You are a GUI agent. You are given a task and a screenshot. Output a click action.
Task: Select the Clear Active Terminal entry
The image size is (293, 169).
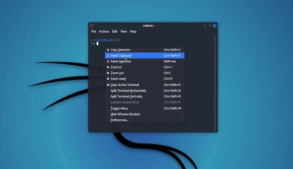click(145, 85)
